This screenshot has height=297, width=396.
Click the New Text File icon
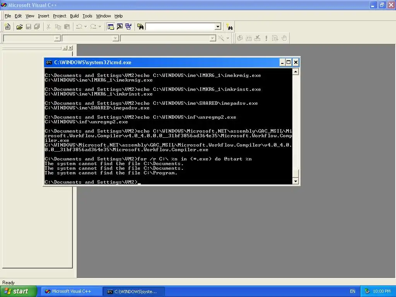[8, 27]
